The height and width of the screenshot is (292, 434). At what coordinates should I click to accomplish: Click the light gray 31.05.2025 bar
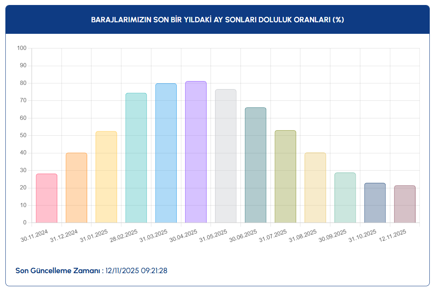226,156
